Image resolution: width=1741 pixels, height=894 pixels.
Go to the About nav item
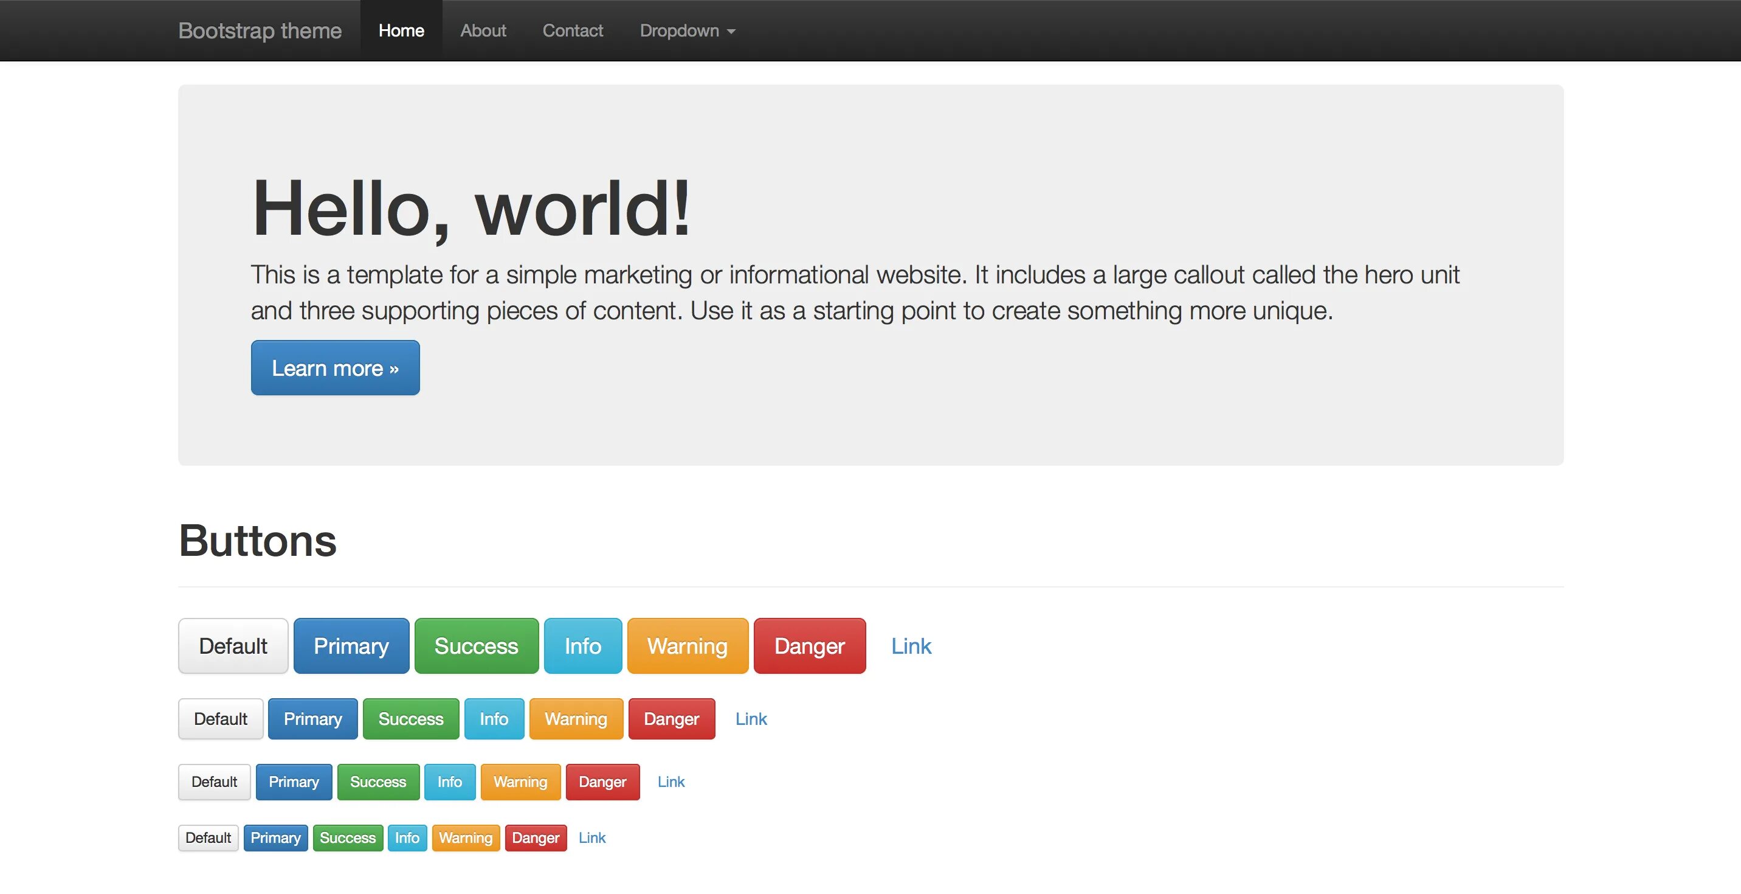[483, 31]
